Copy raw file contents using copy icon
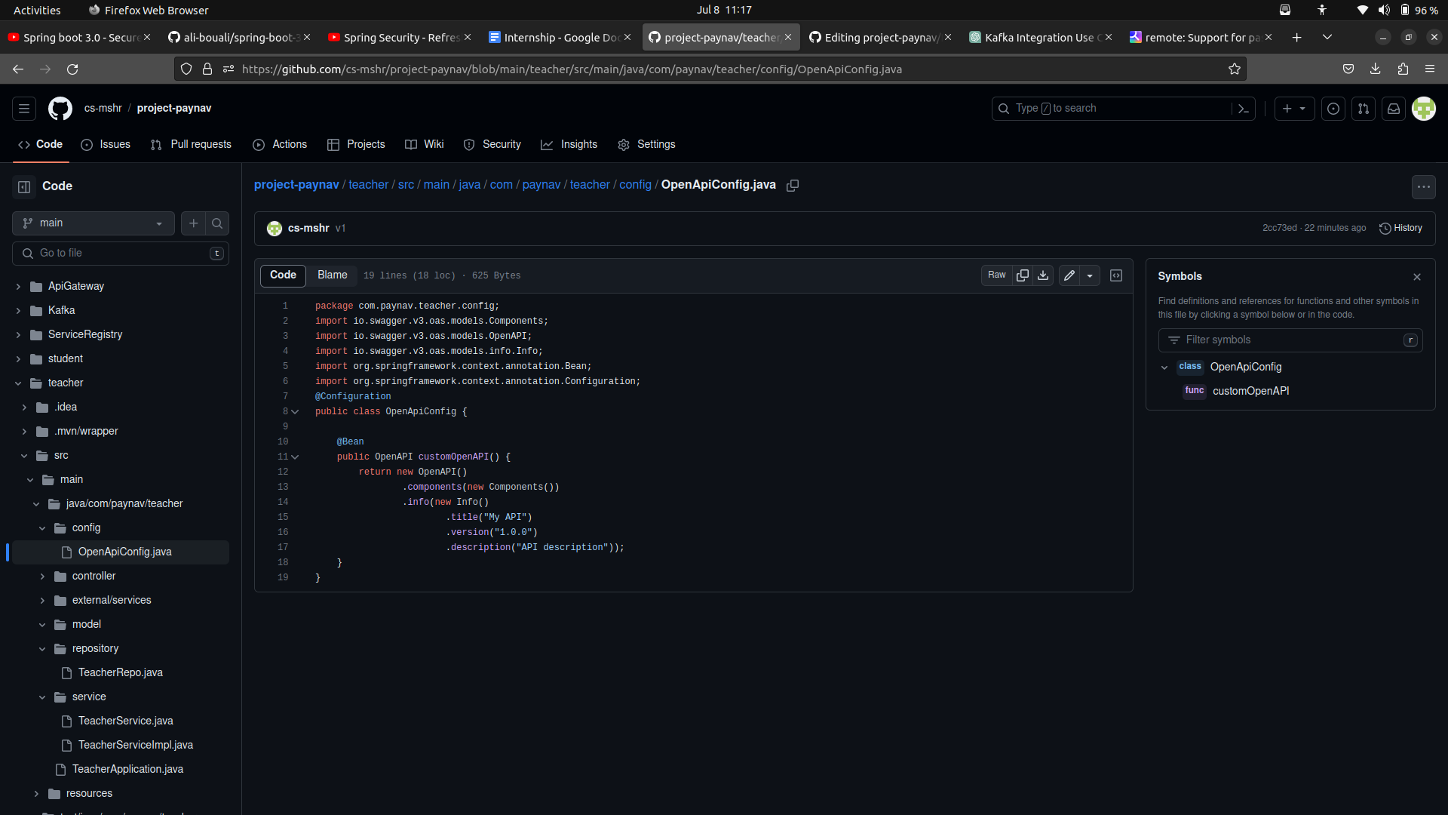 click(x=1023, y=275)
